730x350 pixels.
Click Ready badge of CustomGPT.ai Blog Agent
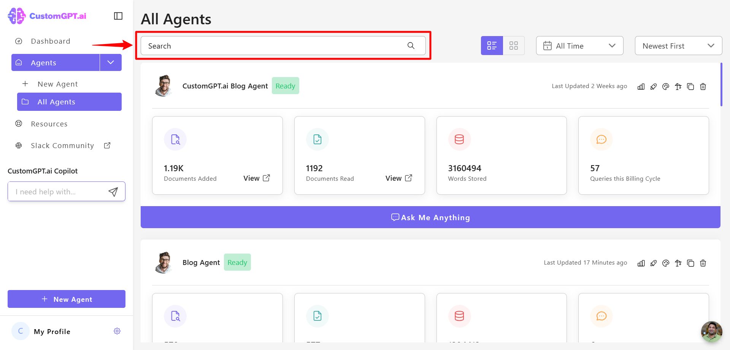[286, 86]
